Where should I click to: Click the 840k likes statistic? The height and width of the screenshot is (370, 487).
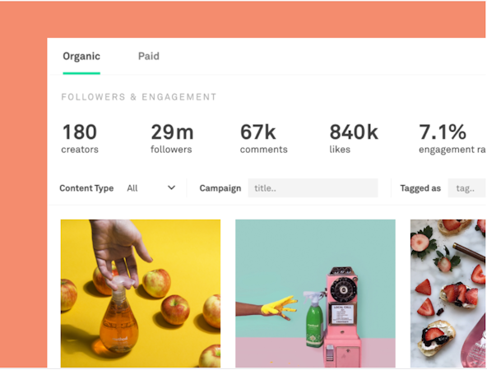354,138
